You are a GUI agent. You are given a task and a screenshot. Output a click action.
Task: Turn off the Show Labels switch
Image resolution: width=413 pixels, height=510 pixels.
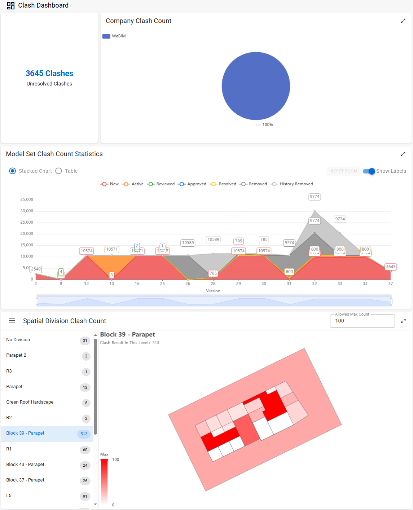point(369,171)
